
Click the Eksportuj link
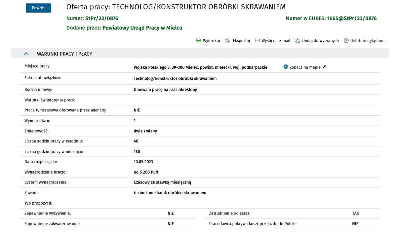pos(241,41)
